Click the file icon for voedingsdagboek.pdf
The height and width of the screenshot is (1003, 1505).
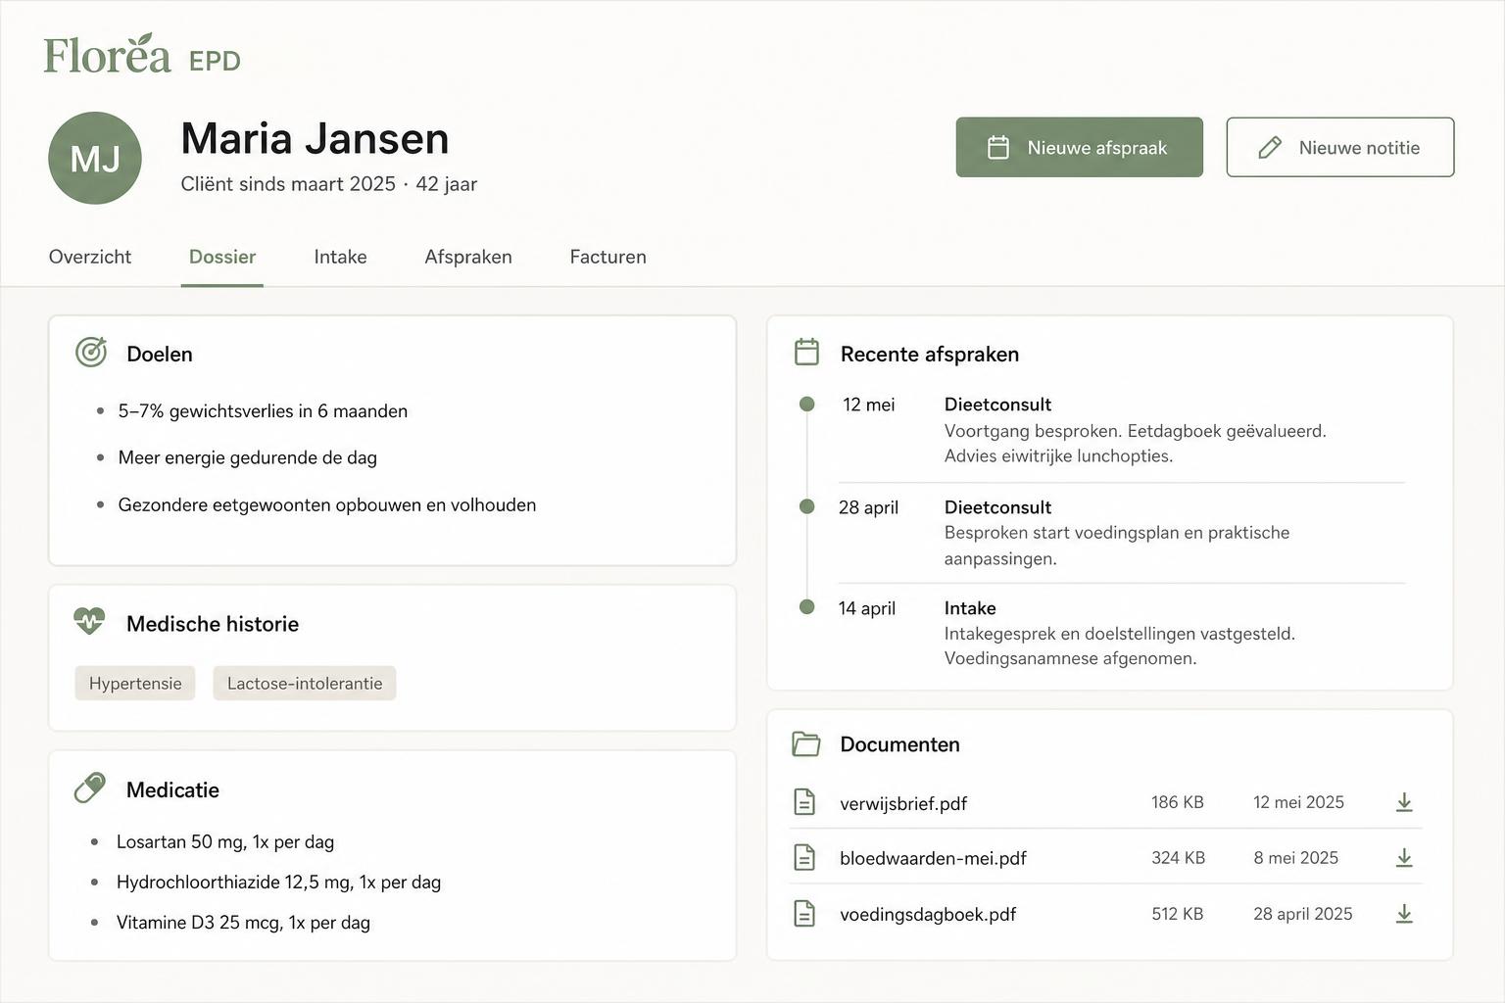[x=804, y=913]
